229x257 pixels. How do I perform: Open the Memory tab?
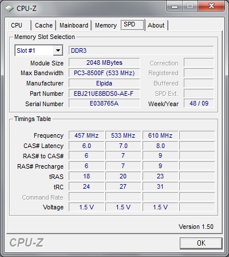106,25
